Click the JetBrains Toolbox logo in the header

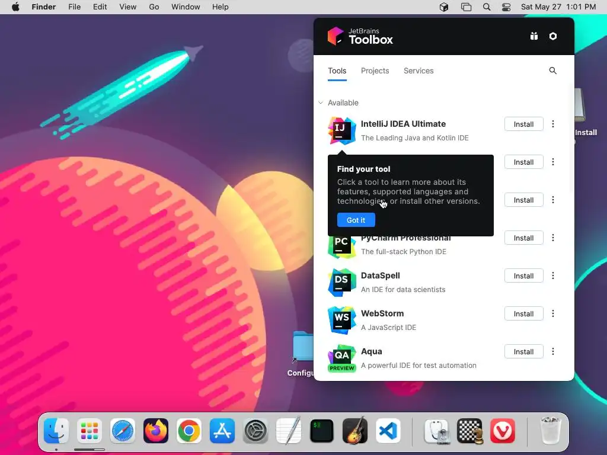[x=360, y=36]
